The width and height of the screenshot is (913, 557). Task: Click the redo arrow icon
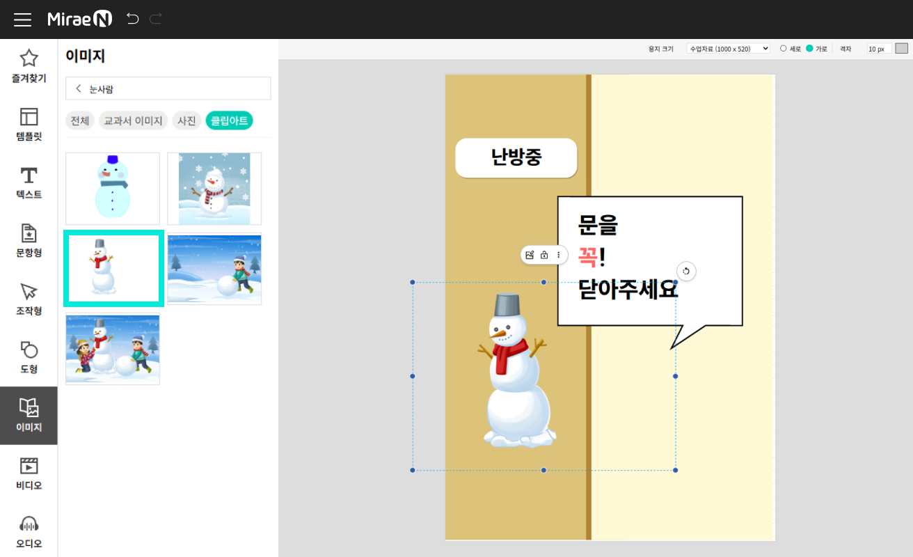coord(155,19)
